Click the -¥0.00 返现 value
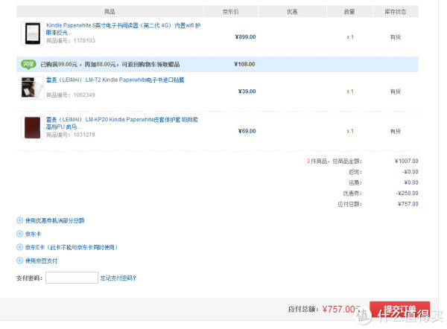Viewport: 447px width, 329px height. pyautogui.click(x=410, y=172)
